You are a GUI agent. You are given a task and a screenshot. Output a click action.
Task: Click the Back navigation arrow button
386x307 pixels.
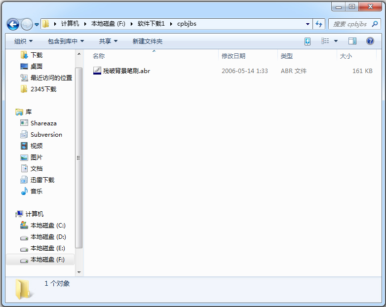pyautogui.click(x=13, y=24)
